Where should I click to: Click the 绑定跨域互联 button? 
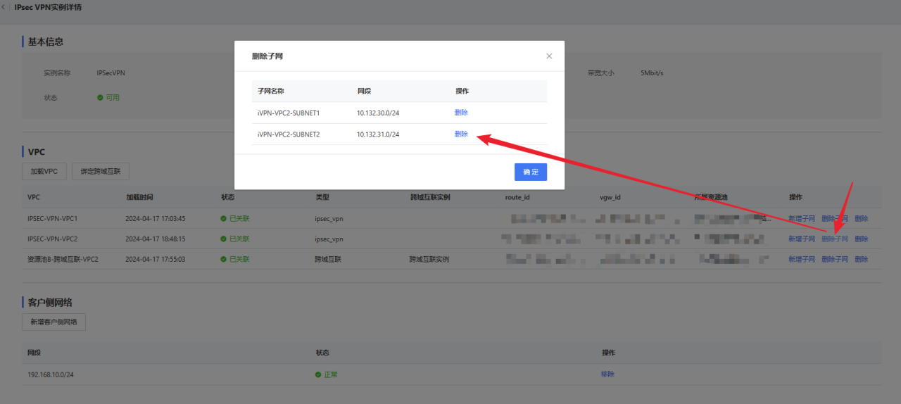[x=101, y=171]
